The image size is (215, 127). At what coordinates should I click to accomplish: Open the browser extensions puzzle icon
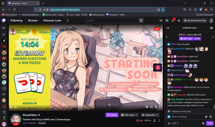[195, 9]
